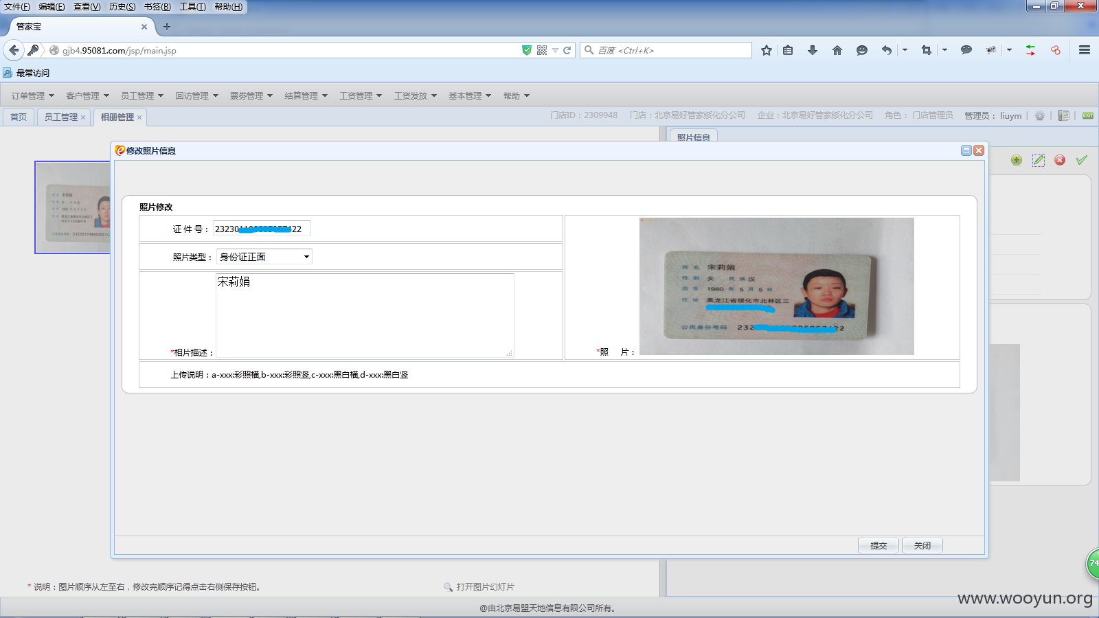Open the crop tool dropdown arrow
The height and width of the screenshot is (618, 1099).
[x=944, y=50]
